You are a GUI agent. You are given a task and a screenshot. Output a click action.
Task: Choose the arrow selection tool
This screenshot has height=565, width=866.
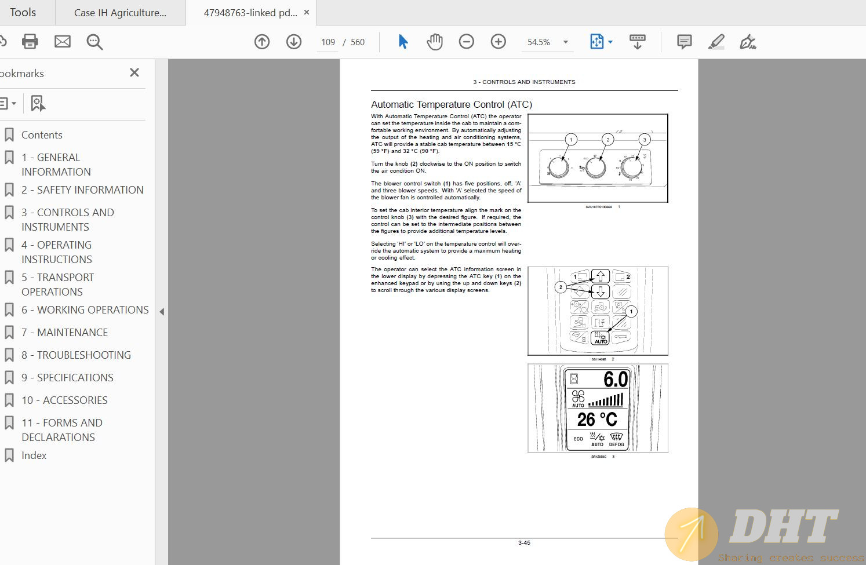(403, 42)
